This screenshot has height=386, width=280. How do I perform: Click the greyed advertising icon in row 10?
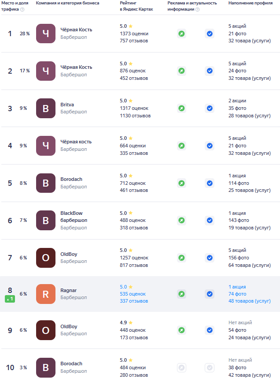[x=181, y=367]
